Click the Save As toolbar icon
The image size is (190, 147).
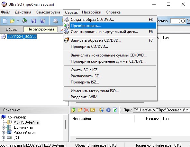coord(43,21)
